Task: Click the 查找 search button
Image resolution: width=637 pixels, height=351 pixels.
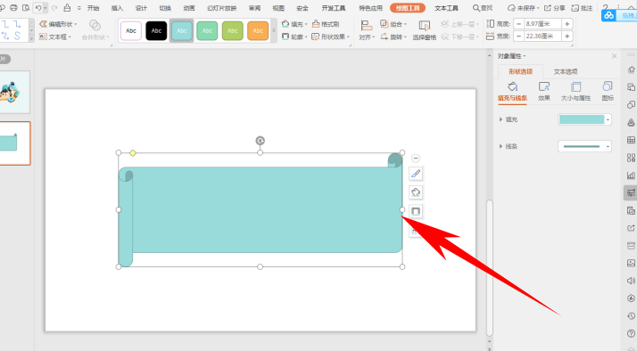Action: tap(483, 8)
